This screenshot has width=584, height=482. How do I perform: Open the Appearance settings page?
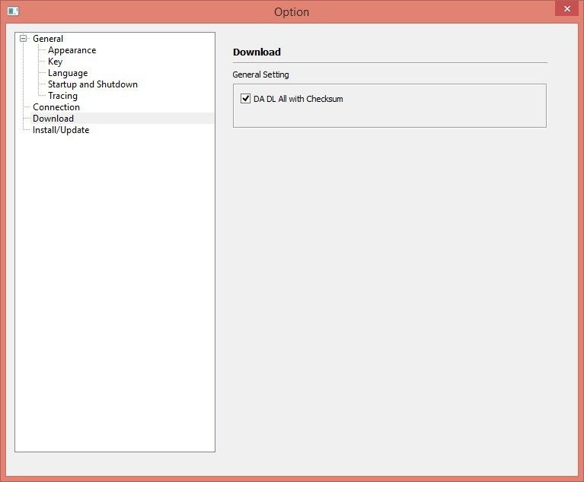pos(72,50)
